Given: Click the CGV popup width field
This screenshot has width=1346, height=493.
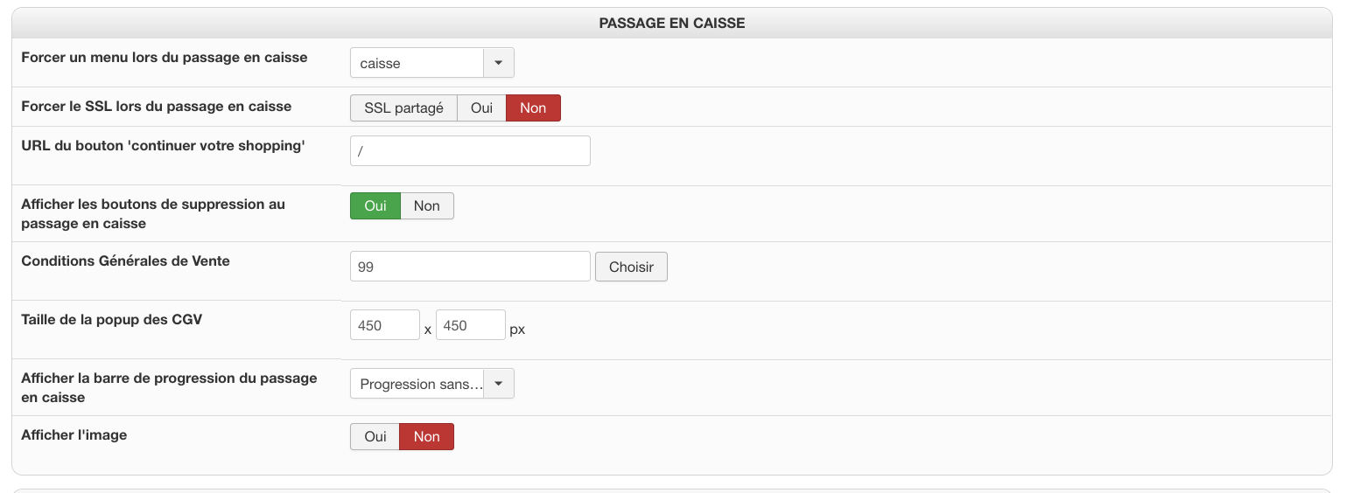Looking at the screenshot, I should tap(385, 325).
